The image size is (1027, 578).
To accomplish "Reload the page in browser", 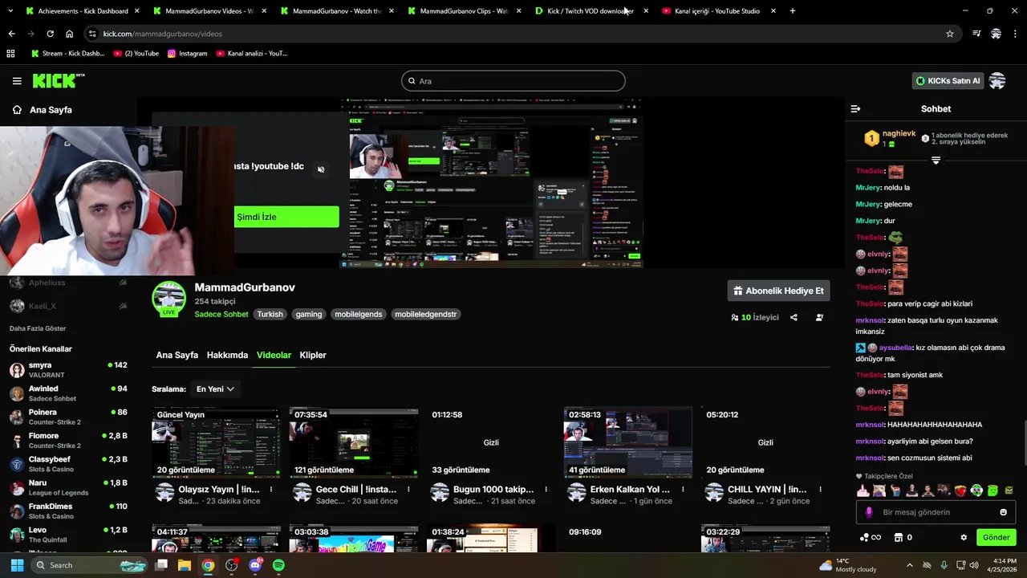I will pyautogui.click(x=50, y=34).
